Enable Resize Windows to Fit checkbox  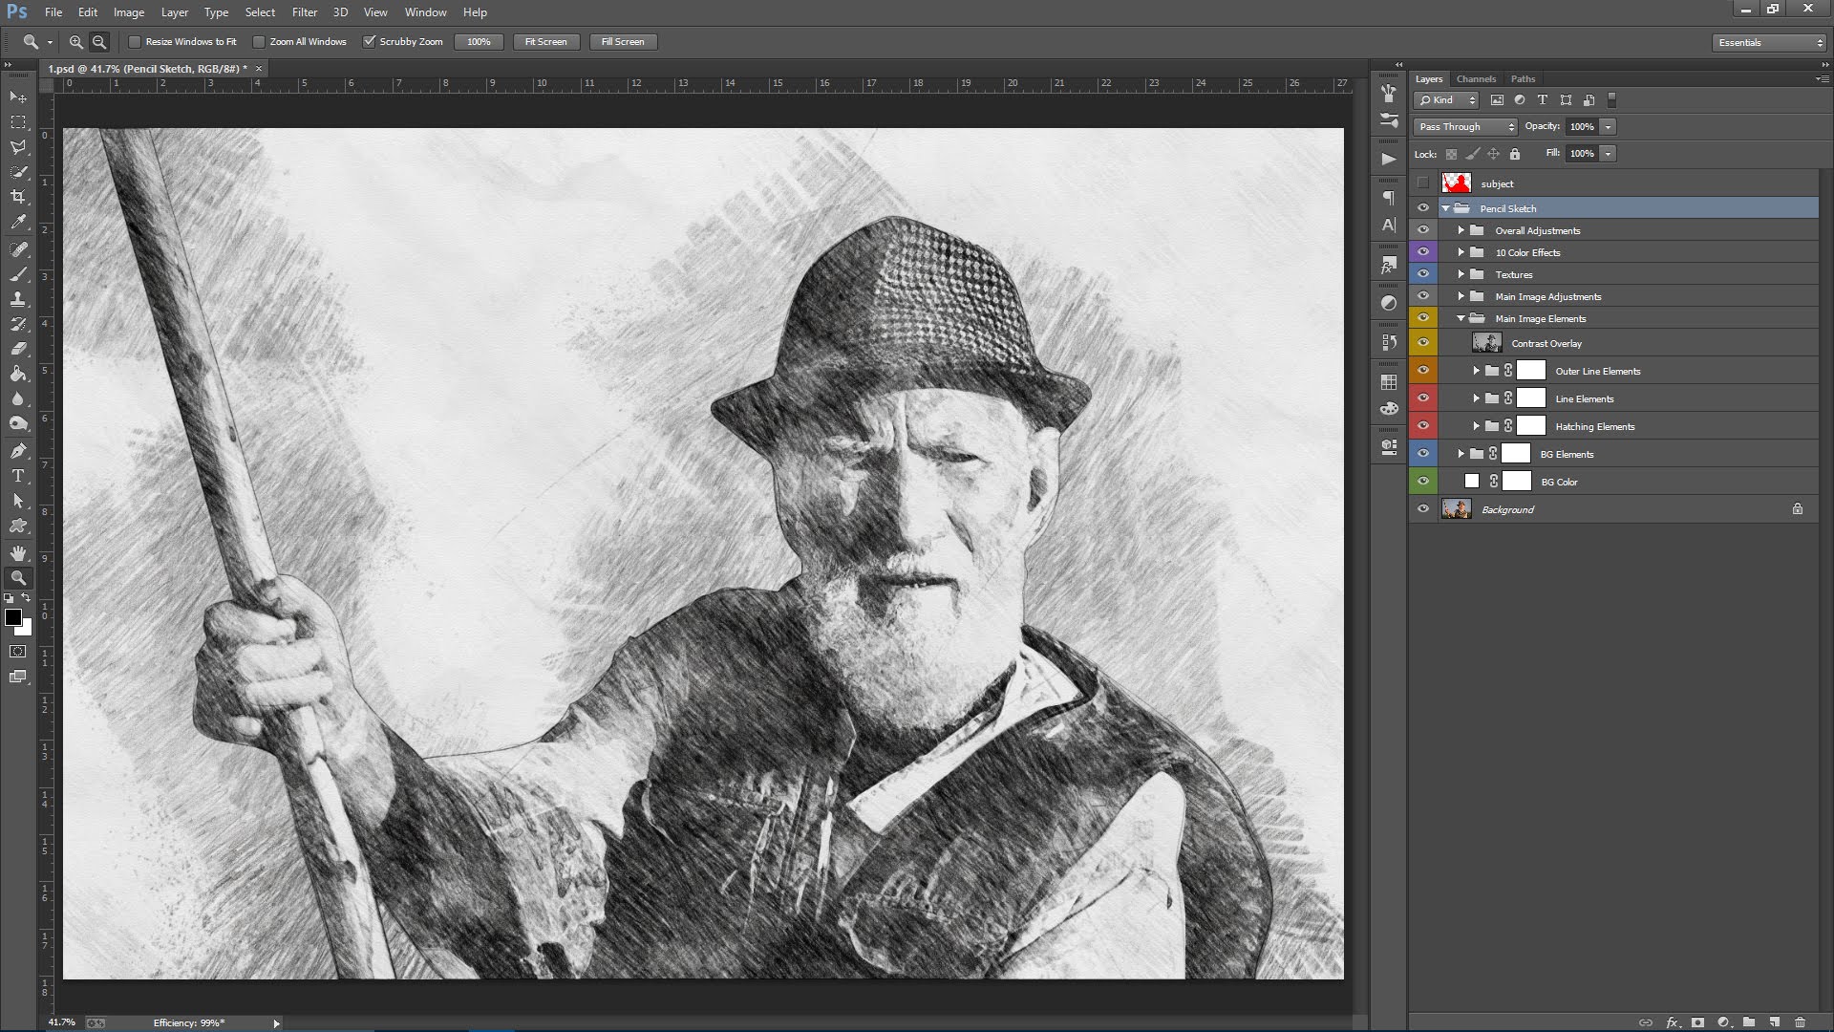tap(136, 42)
